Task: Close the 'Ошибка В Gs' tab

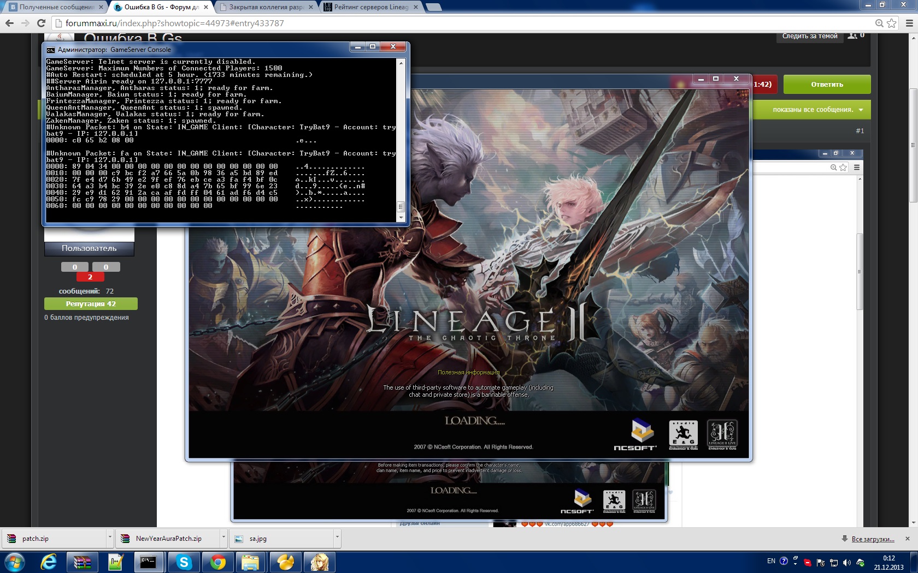Action: (x=206, y=7)
